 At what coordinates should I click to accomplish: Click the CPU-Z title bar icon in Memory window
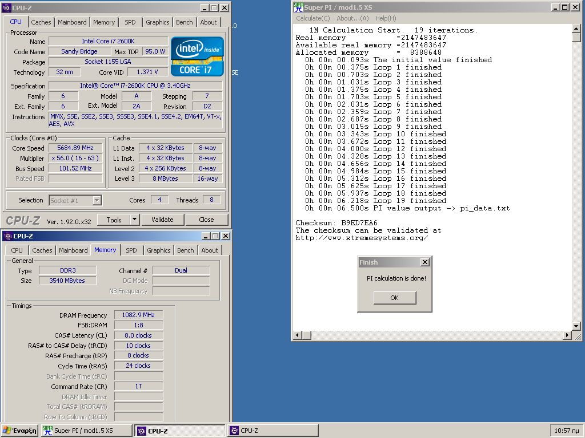(8, 236)
